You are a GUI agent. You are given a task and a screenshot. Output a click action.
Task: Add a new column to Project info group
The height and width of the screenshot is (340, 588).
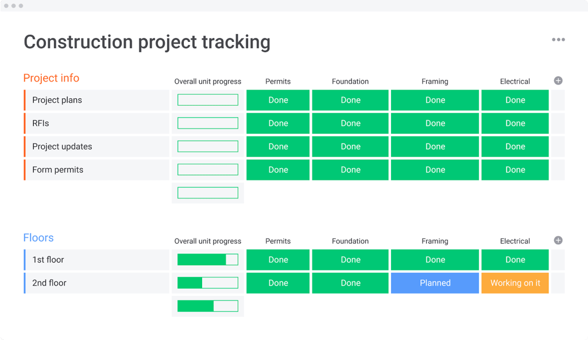click(x=558, y=80)
